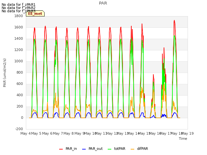Click the May 6 x-axis label
The height and width of the screenshot is (155, 207).
pos(47,133)
